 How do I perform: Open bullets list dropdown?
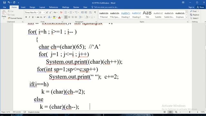coord(69,12)
